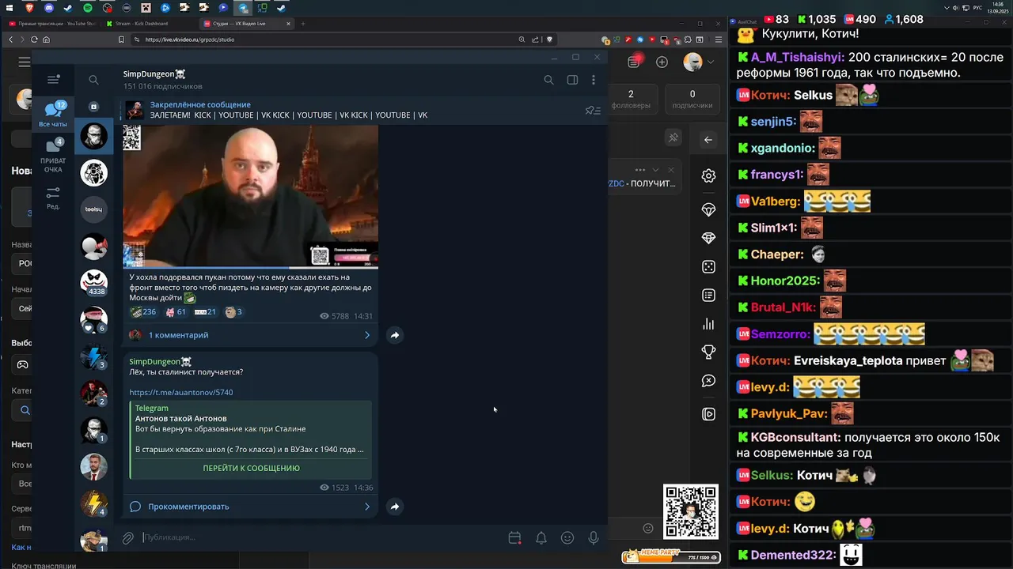The image size is (1013, 569).
Task: Open browser main hamburger menu
Action: [x=718, y=40]
